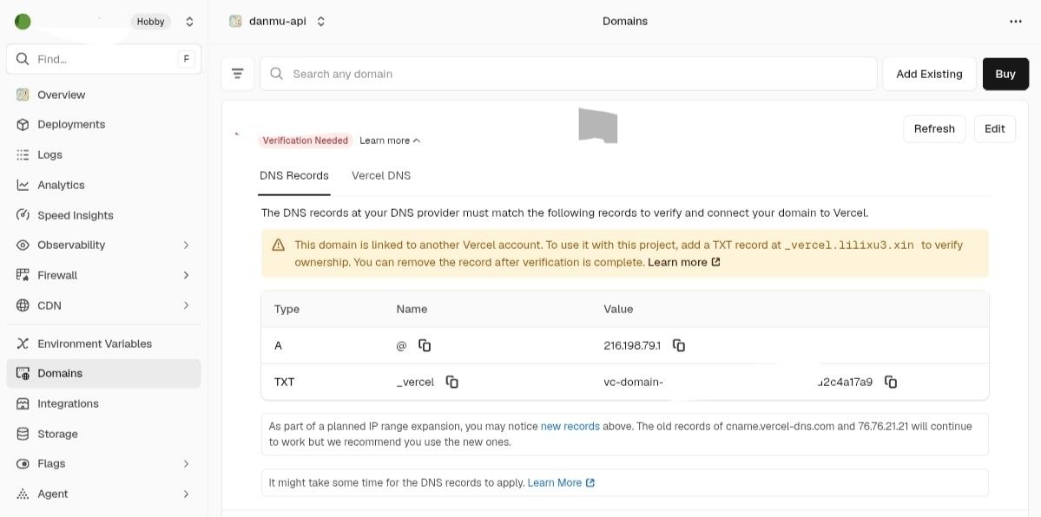Screen dimensions: 1041x517
Task: Click the Storage database icon
Action: point(23,434)
